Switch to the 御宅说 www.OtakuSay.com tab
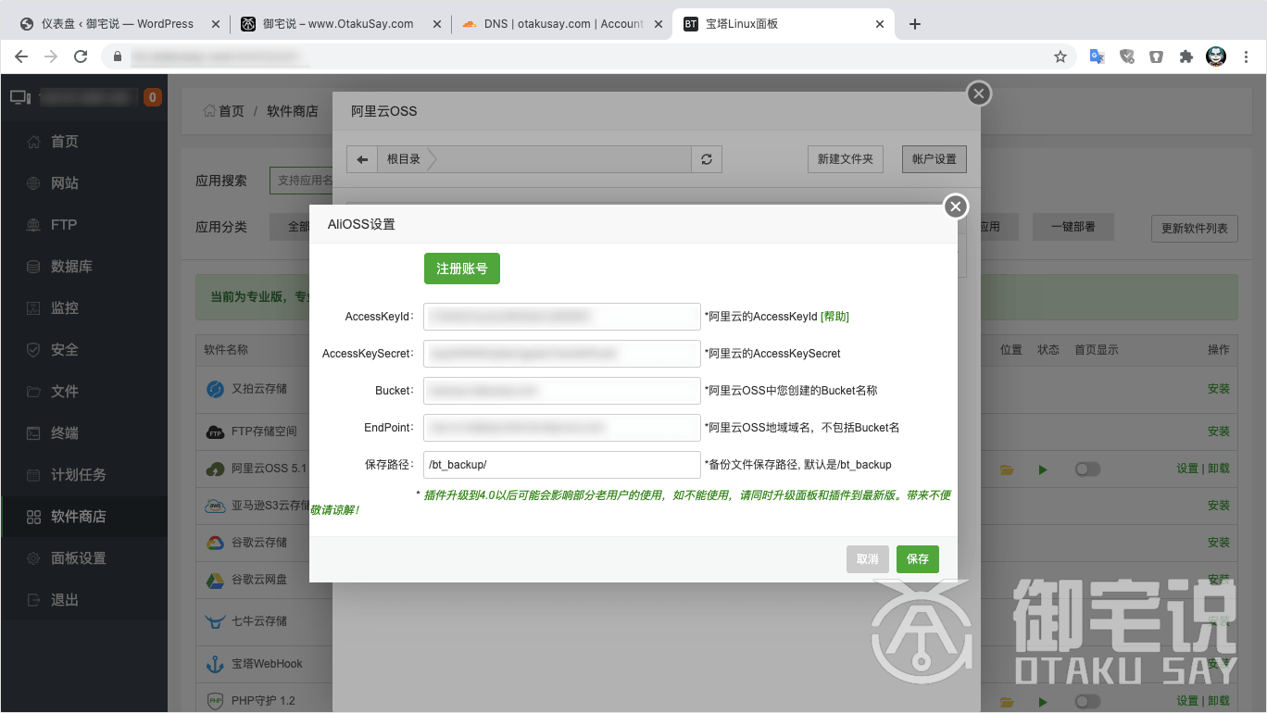This screenshot has width=1267, height=713. (x=340, y=24)
